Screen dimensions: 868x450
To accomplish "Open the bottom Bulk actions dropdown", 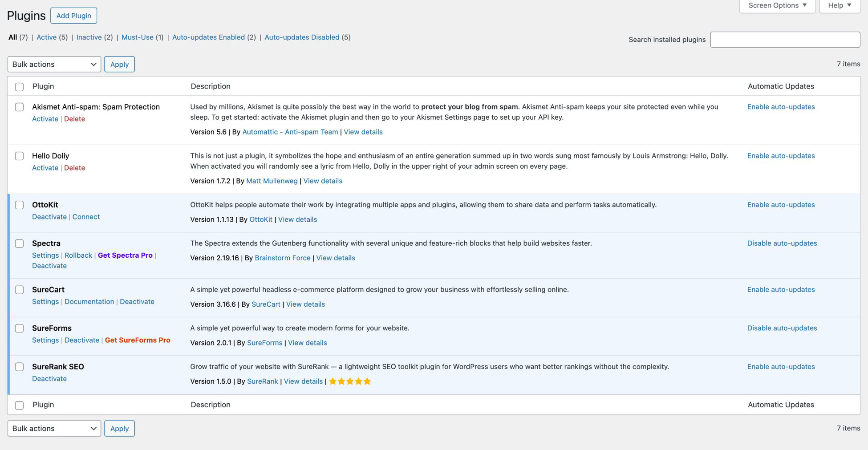I will [x=54, y=428].
